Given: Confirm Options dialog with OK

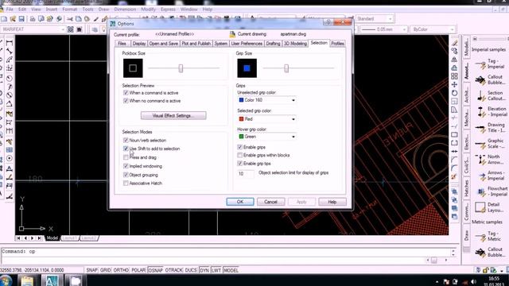Looking at the screenshot, I should click(x=240, y=202).
